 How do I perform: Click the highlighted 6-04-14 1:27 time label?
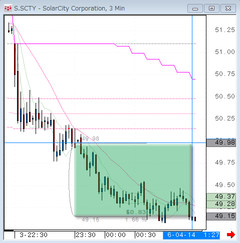click(191, 235)
